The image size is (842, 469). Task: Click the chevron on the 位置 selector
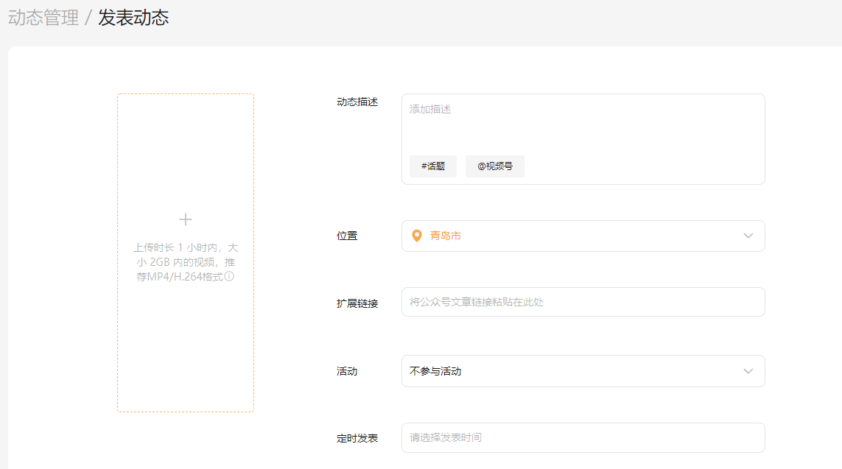[748, 236]
